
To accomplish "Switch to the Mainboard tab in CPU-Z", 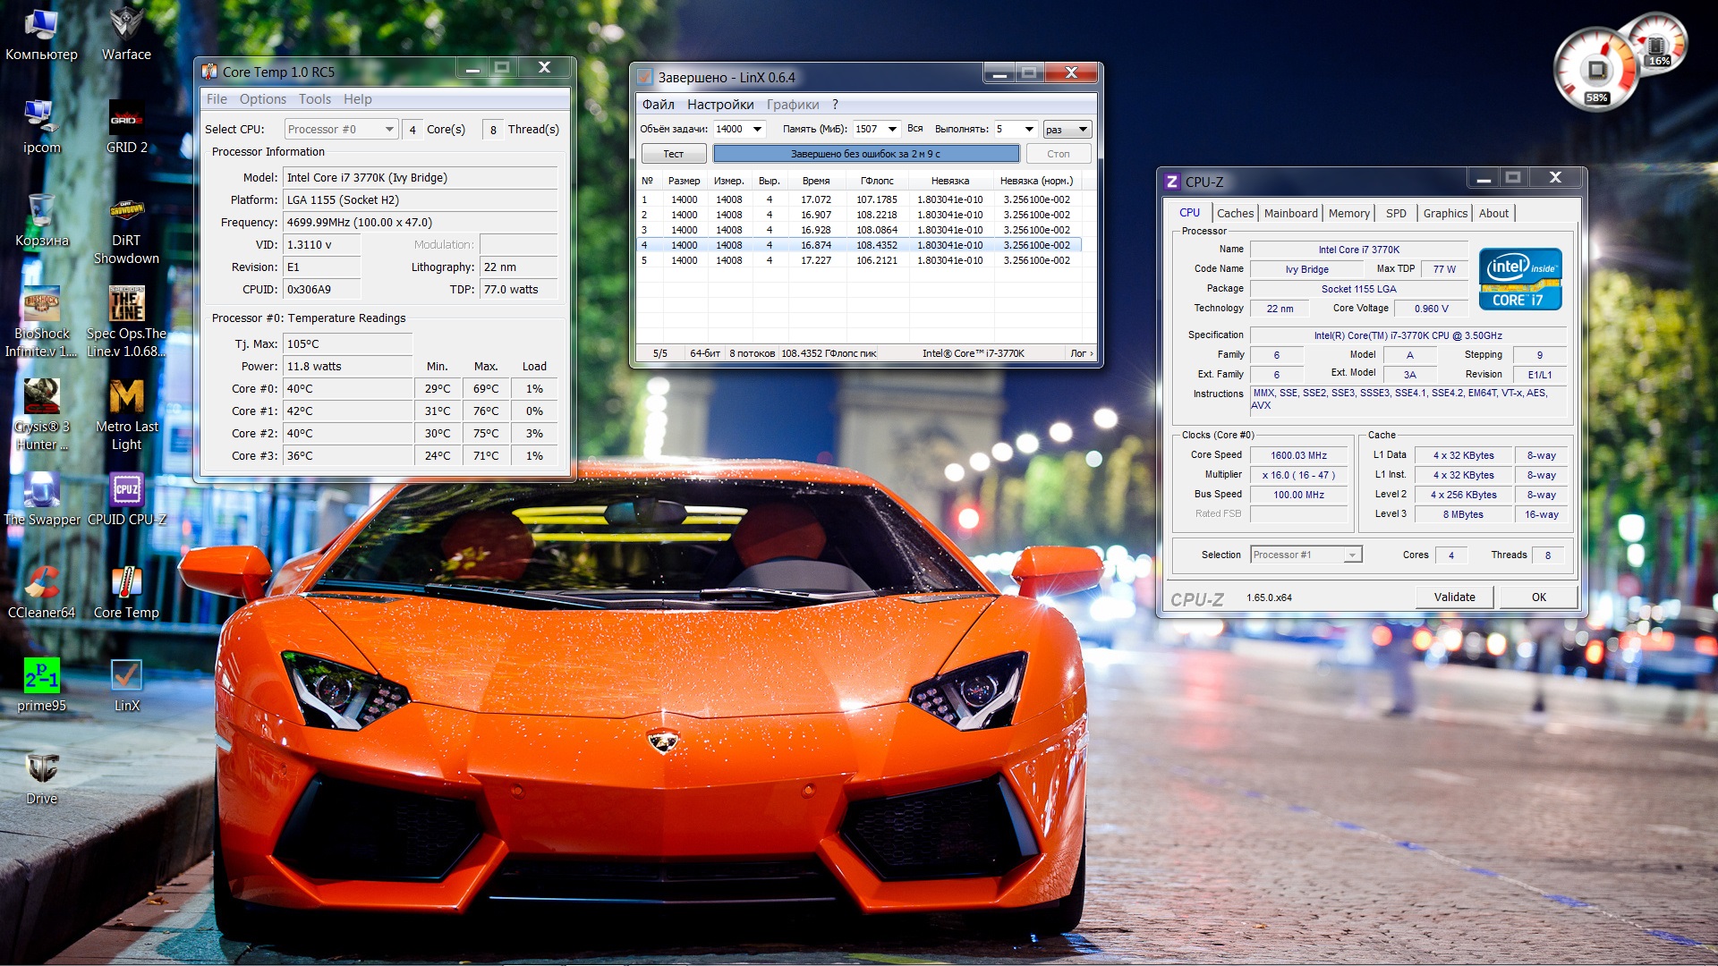I will 1290,214.
